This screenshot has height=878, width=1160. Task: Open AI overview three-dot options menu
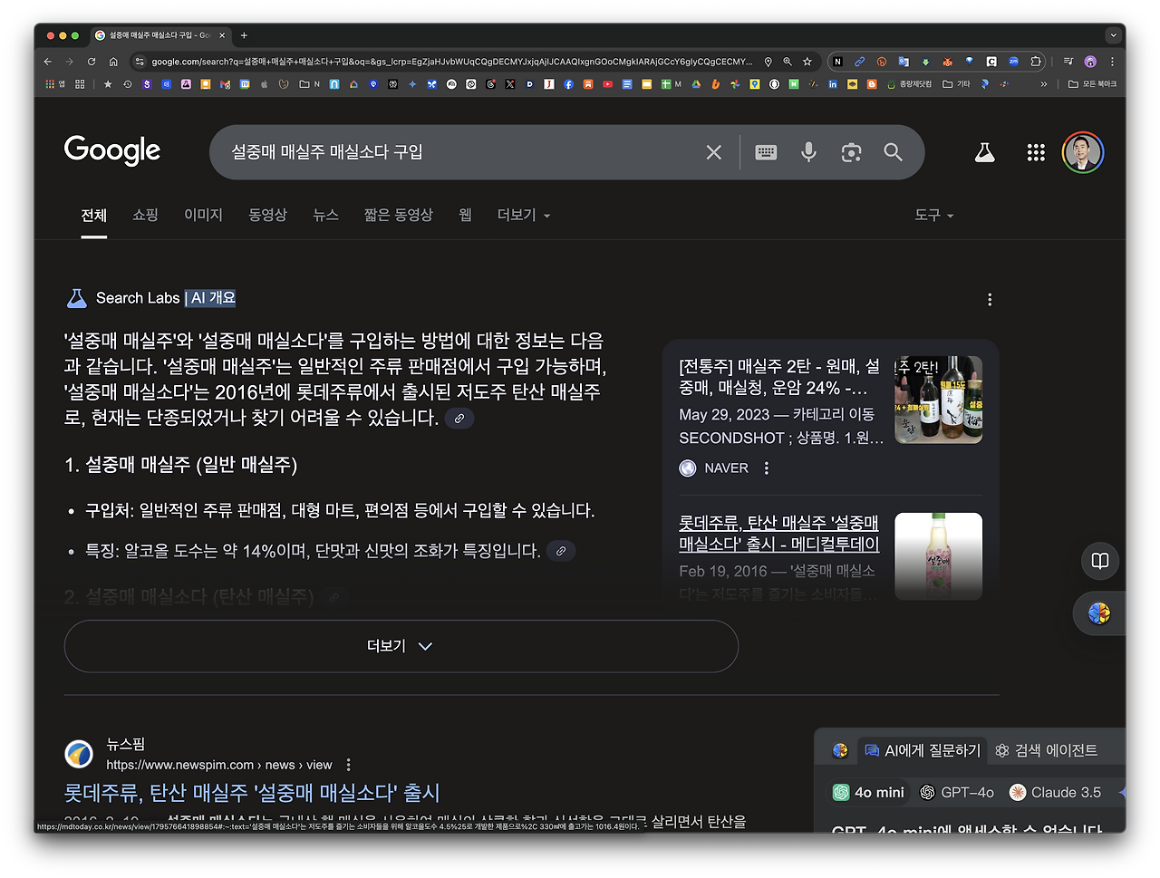990,299
